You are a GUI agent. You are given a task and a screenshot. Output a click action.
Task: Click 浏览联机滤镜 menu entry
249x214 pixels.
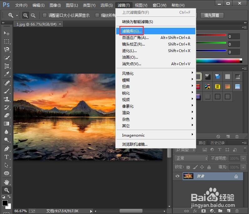(x=156, y=144)
